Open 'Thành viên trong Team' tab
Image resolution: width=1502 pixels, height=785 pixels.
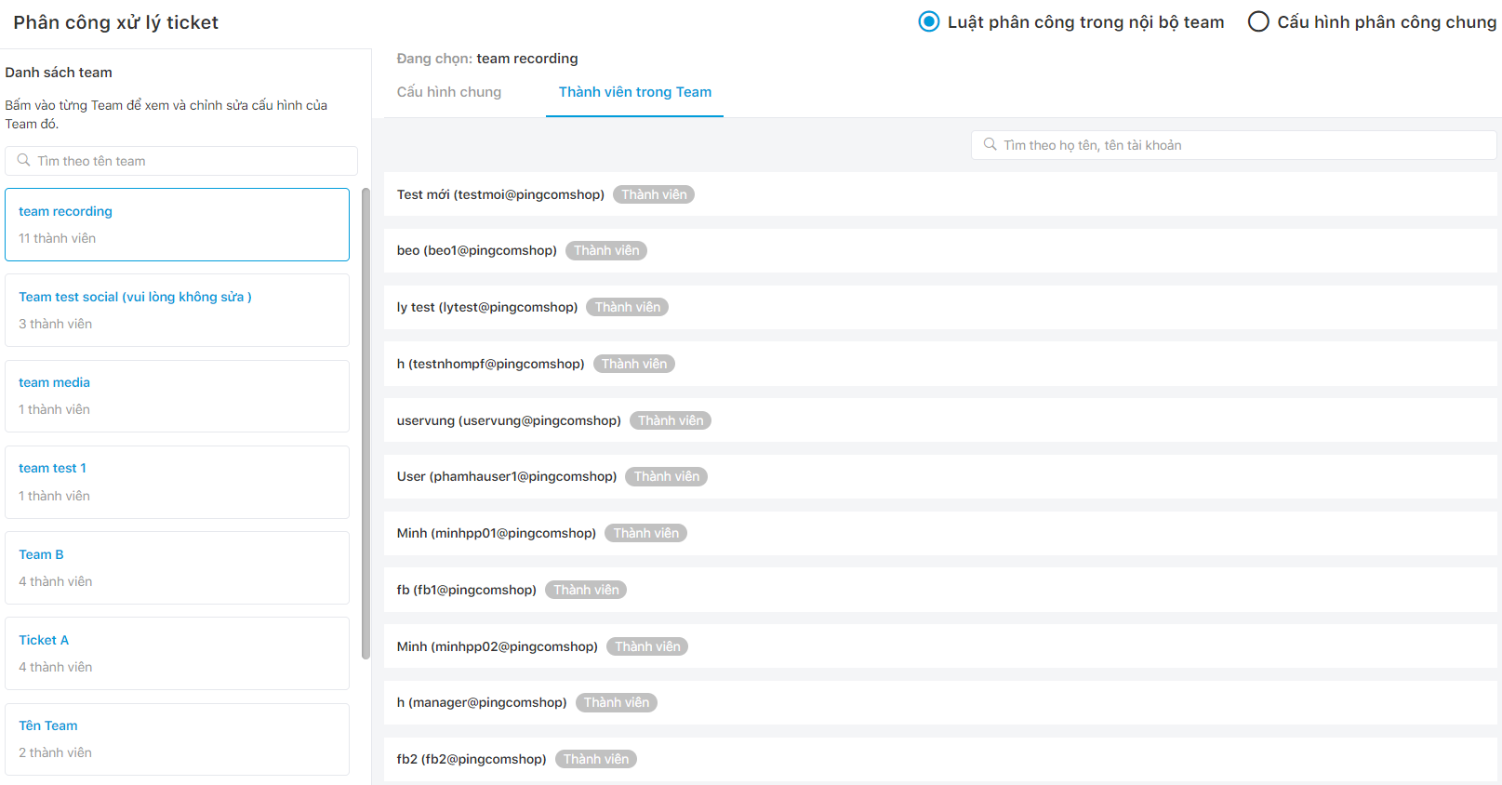click(635, 92)
